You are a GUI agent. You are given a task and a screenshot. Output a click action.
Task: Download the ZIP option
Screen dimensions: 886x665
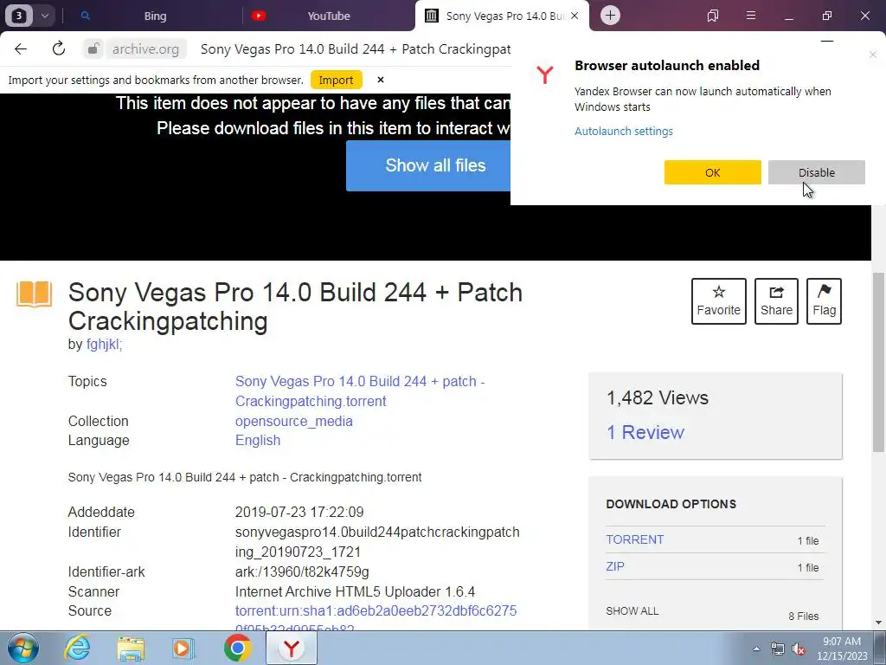tap(615, 566)
